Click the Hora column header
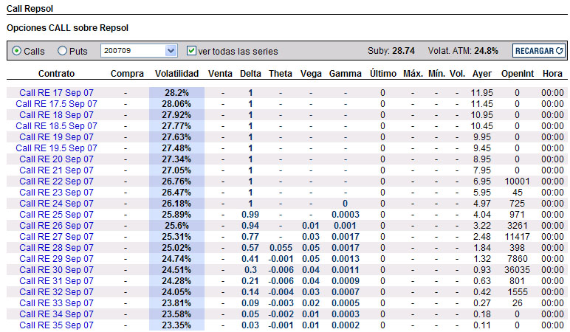570x332 pixels. click(x=552, y=74)
